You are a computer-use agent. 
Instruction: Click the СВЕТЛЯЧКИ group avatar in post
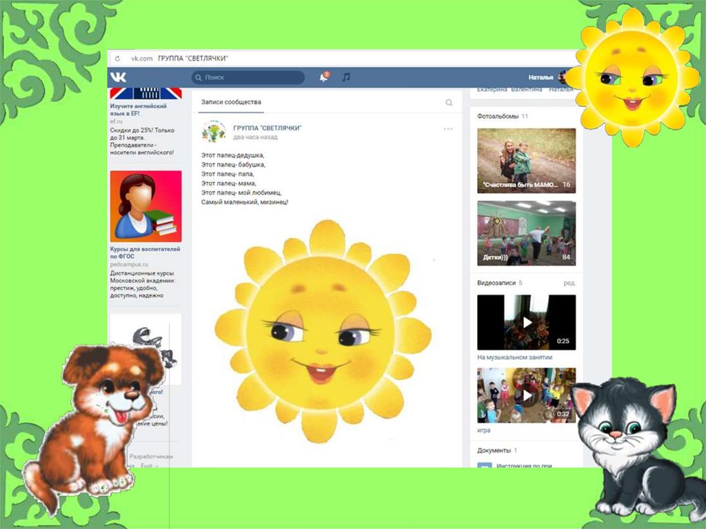pyautogui.click(x=213, y=132)
